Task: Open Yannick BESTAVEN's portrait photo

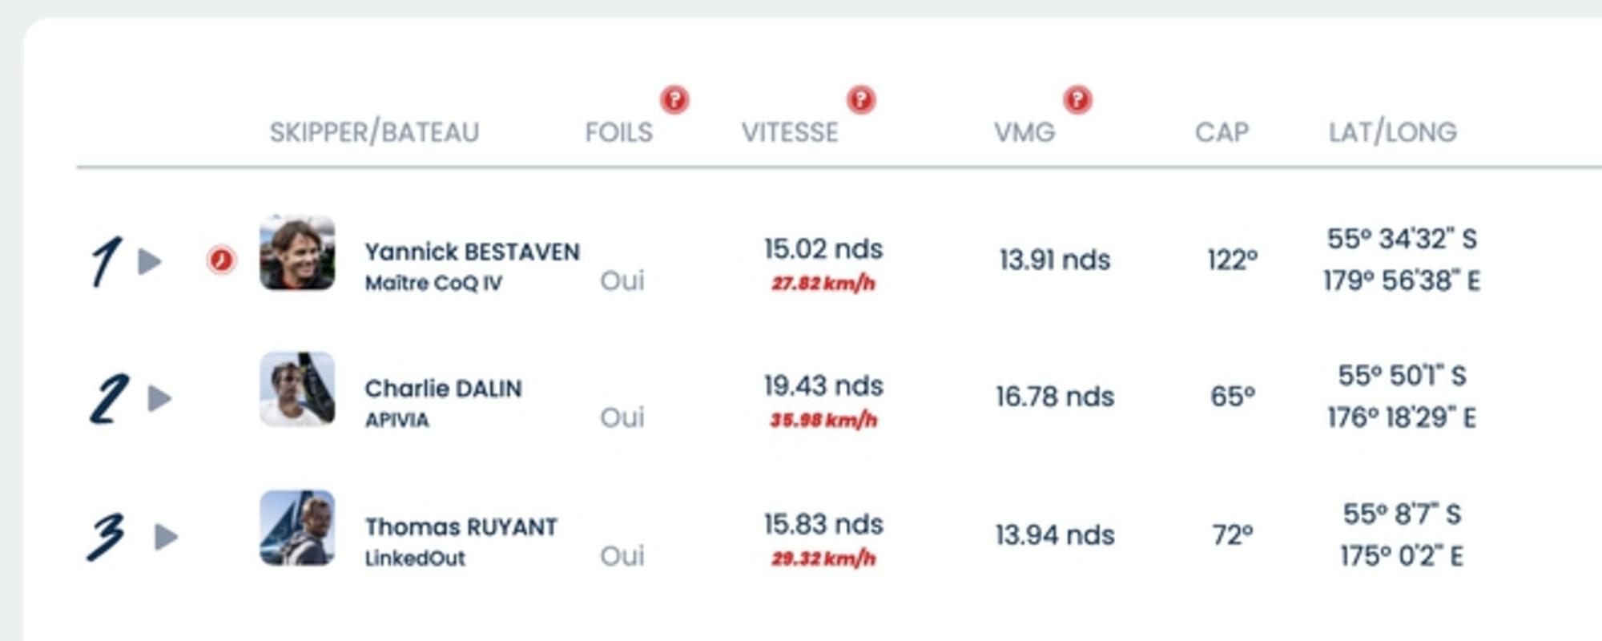Action: click(x=297, y=252)
